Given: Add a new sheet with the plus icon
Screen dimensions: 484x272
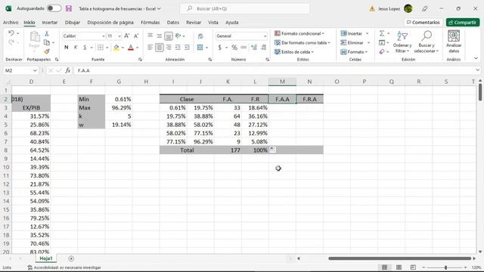Looking at the screenshot, I should click(x=71, y=258).
